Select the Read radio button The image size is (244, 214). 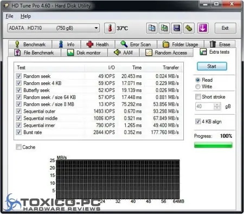pos(198,80)
